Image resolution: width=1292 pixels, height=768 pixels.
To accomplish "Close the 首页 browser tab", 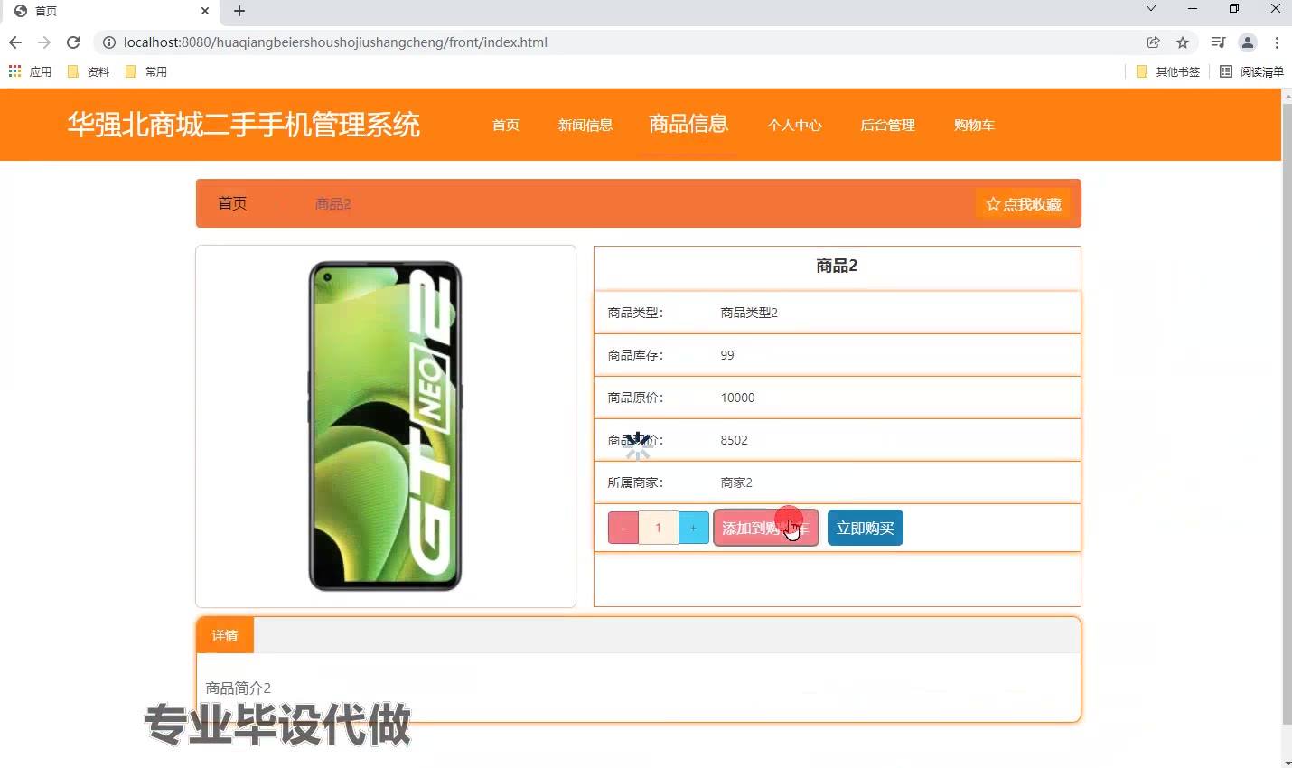I will [x=205, y=11].
